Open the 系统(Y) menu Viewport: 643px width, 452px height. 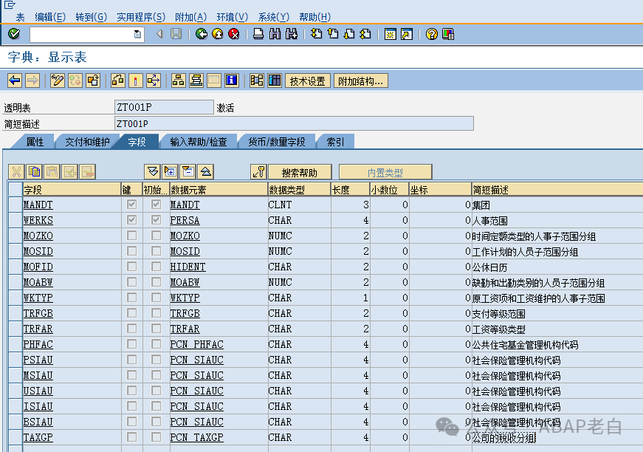pos(274,17)
